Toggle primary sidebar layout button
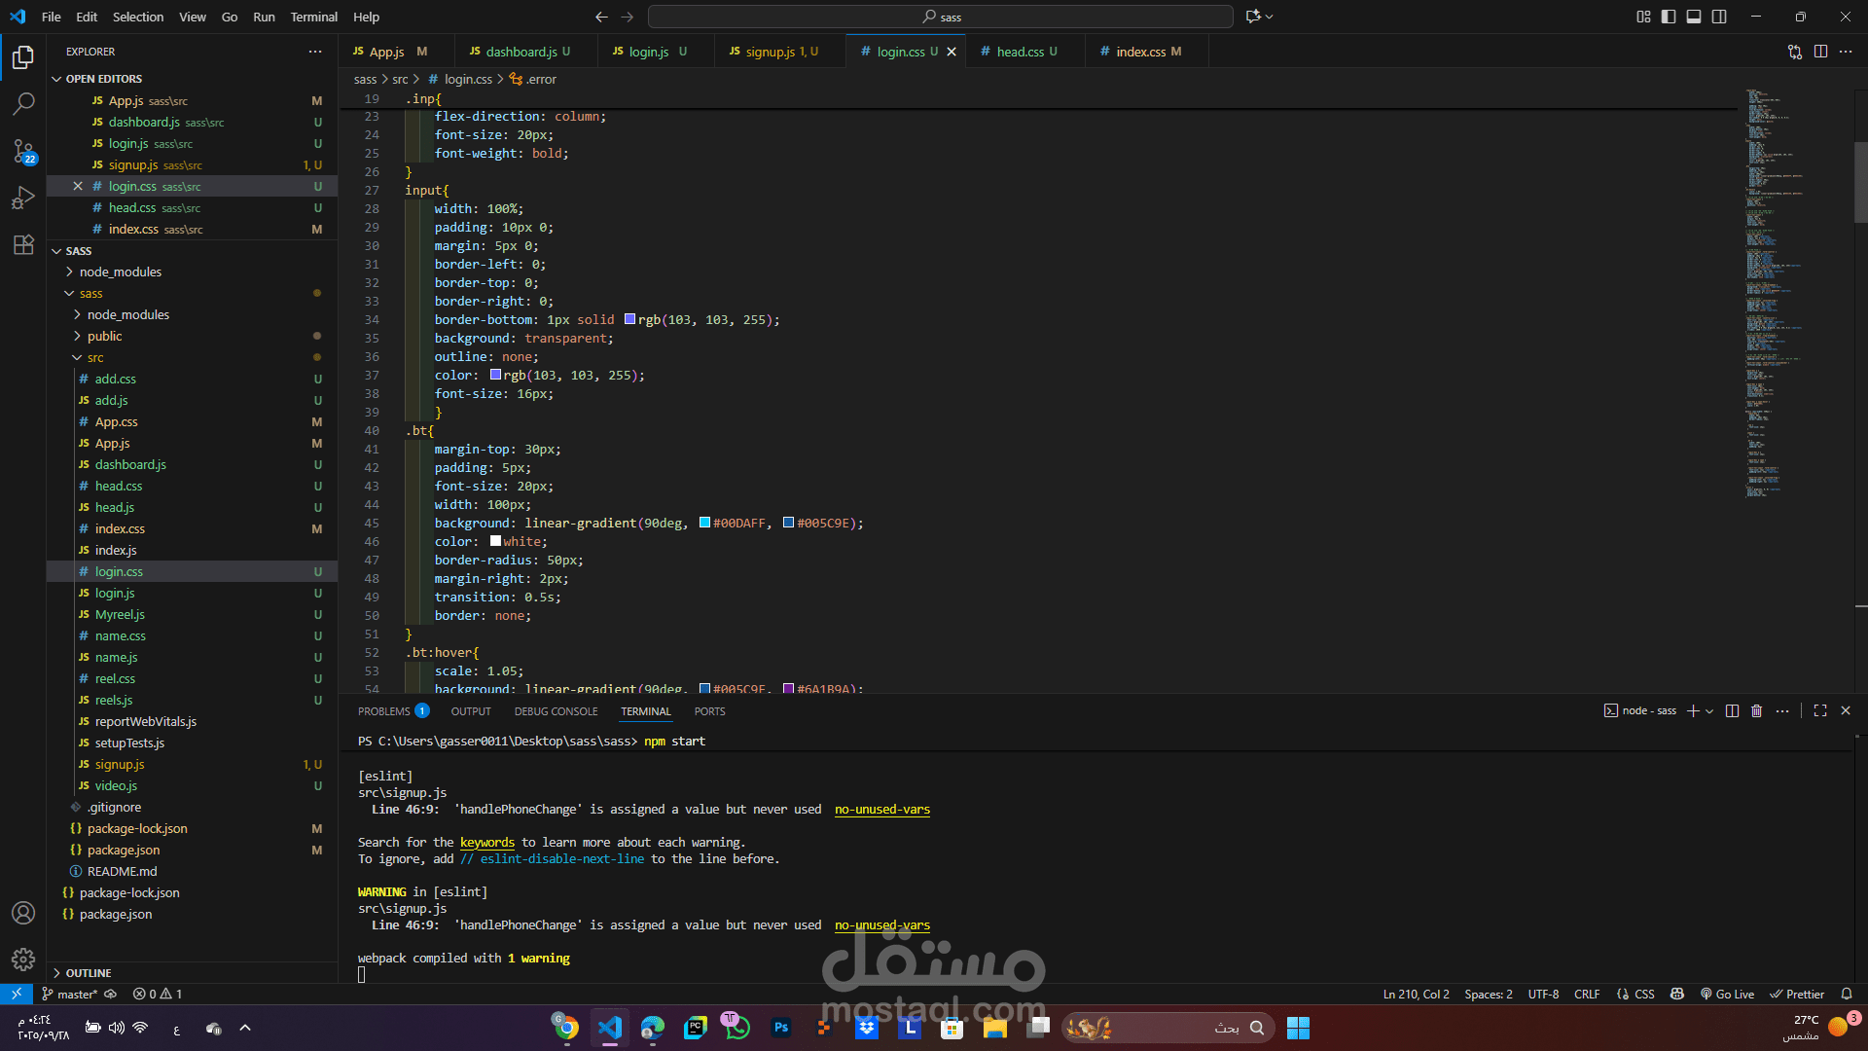Image resolution: width=1868 pixels, height=1051 pixels. 1669,17
